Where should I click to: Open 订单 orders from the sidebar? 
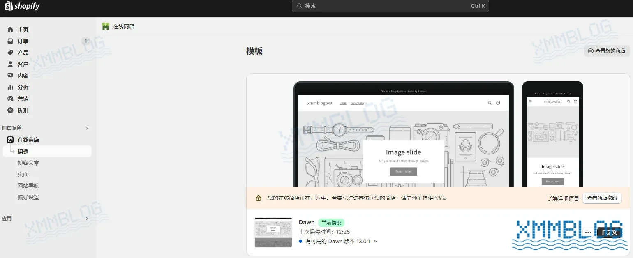(x=10, y=41)
